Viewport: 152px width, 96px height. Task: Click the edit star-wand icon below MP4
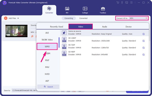point(32,36)
